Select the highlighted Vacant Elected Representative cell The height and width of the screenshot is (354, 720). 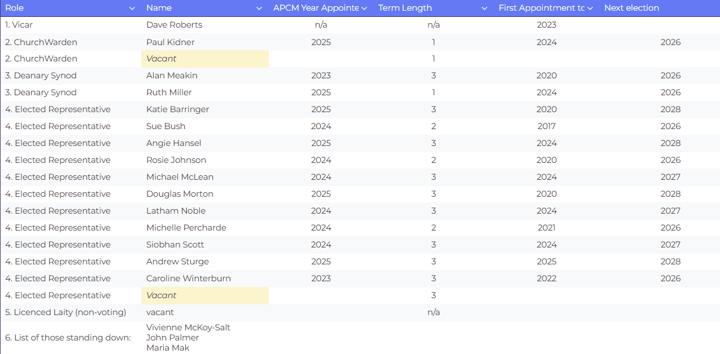204,295
